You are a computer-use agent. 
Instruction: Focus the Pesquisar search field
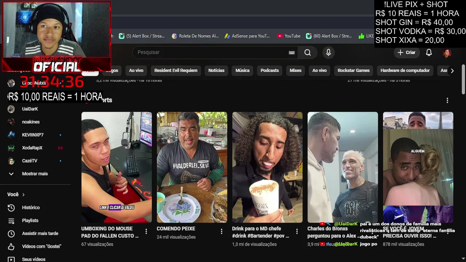tap(215, 52)
